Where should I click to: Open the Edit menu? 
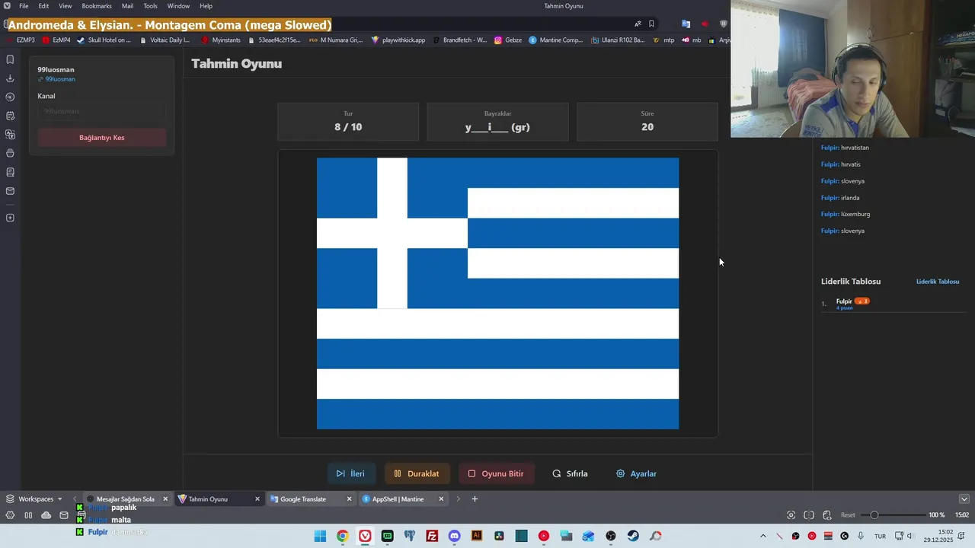click(44, 6)
